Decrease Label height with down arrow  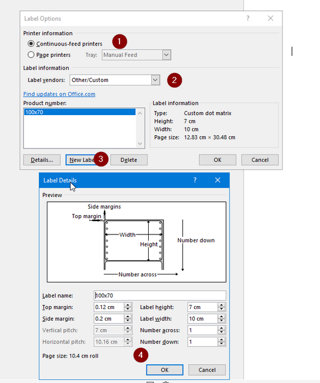tap(222, 310)
